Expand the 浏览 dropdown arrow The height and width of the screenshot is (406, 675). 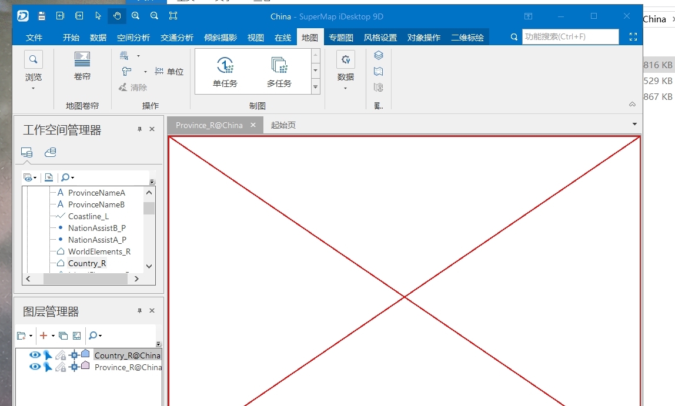point(33,89)
